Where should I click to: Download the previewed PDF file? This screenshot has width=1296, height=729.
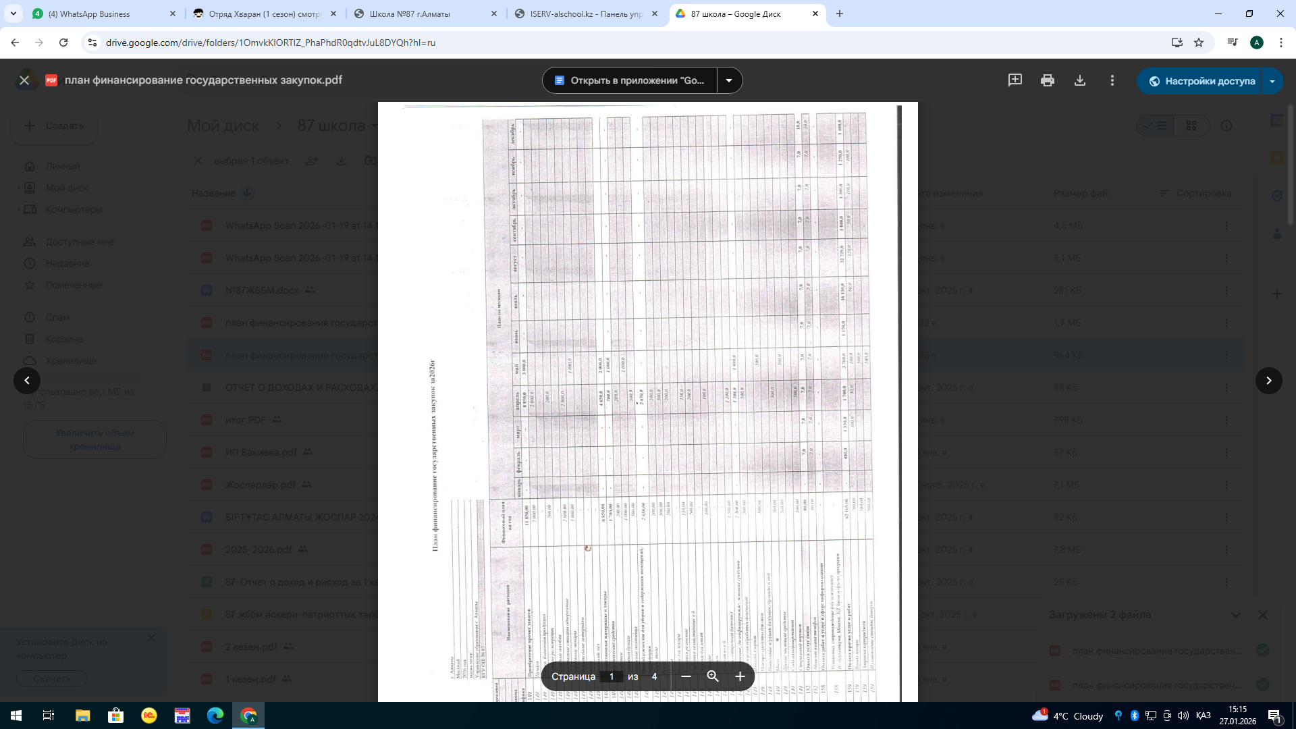click(x=1079, y=80)
